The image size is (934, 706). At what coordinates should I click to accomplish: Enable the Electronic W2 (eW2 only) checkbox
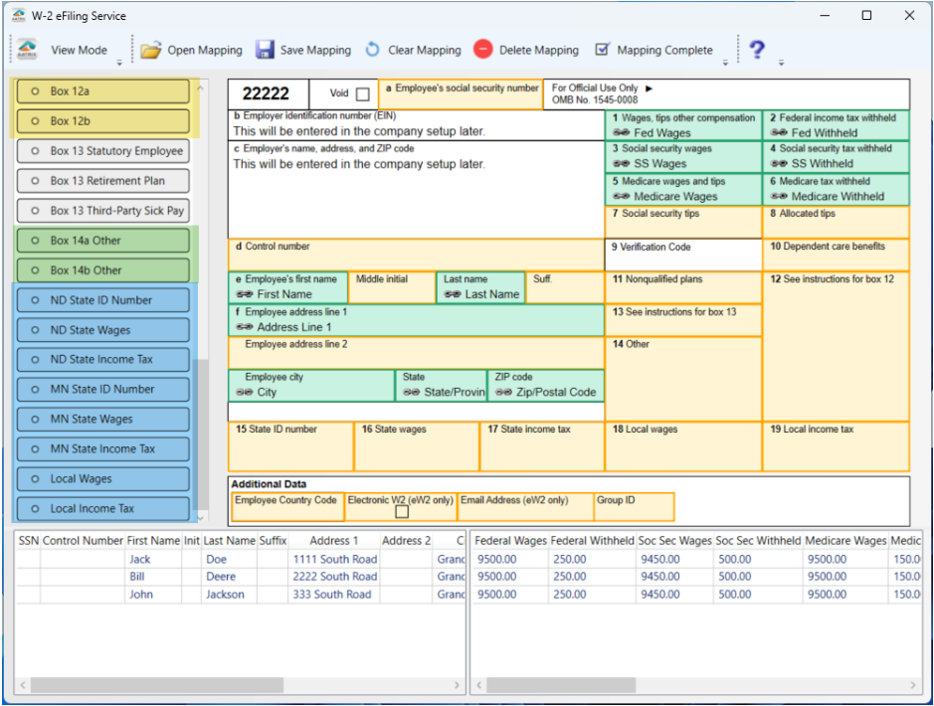402,510
